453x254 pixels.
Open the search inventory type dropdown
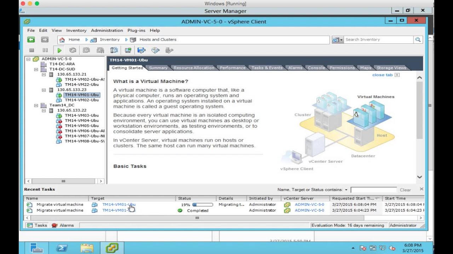(x=338, y=40)
